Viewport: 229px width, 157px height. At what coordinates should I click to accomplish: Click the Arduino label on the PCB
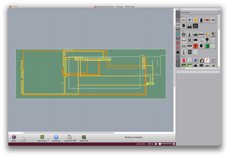69,50
